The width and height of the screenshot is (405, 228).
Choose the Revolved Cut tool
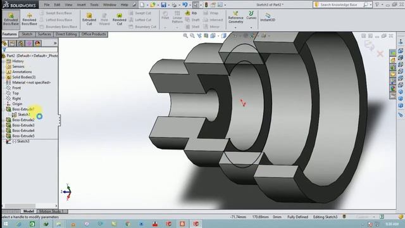pos(120,19)
